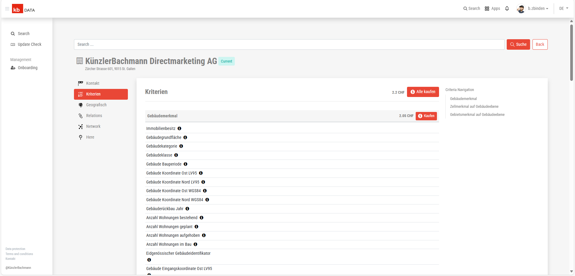
Task: Open @KünzlerBachmann footer link
Action: (18, 268)
